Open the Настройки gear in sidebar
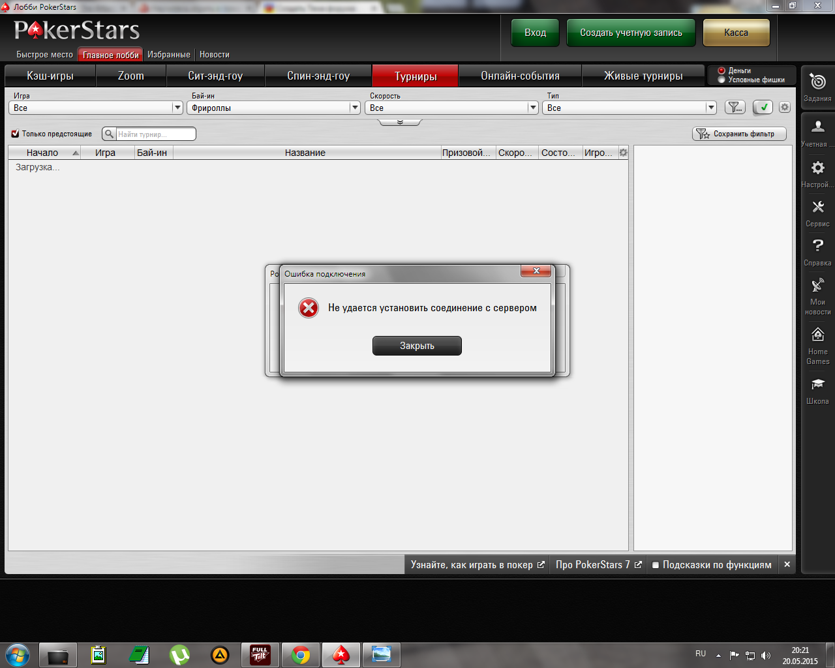This screenshot has height=668, width=835. tap(817, 168)
